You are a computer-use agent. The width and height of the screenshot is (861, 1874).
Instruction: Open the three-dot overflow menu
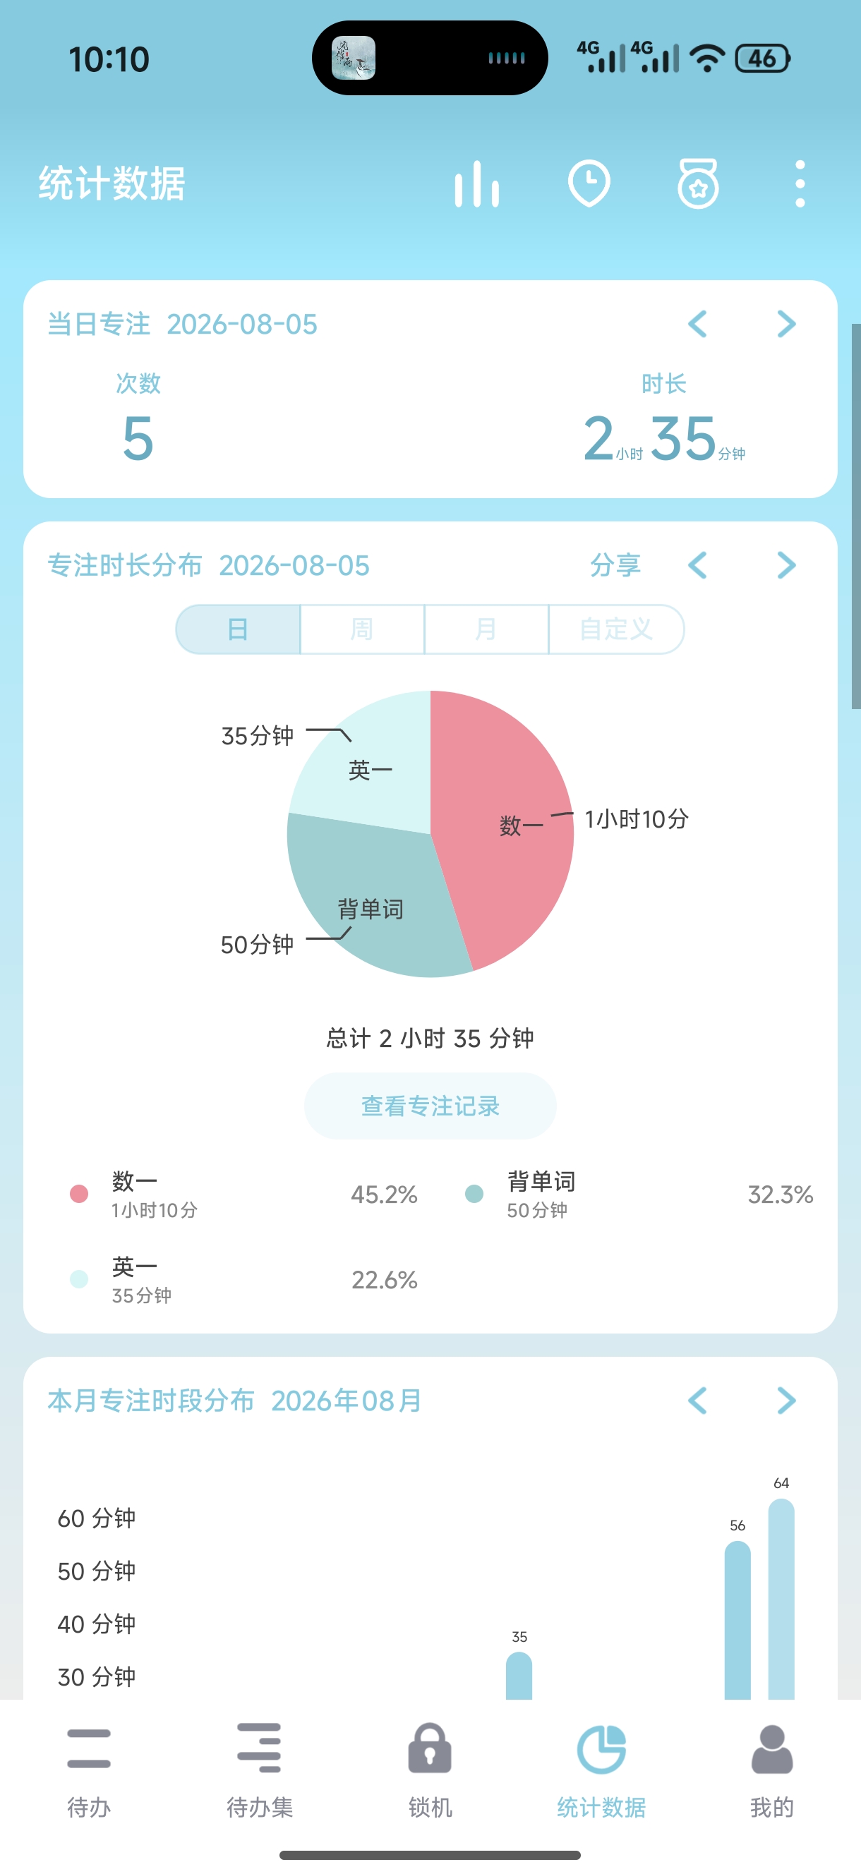click(x=800, y=183)
